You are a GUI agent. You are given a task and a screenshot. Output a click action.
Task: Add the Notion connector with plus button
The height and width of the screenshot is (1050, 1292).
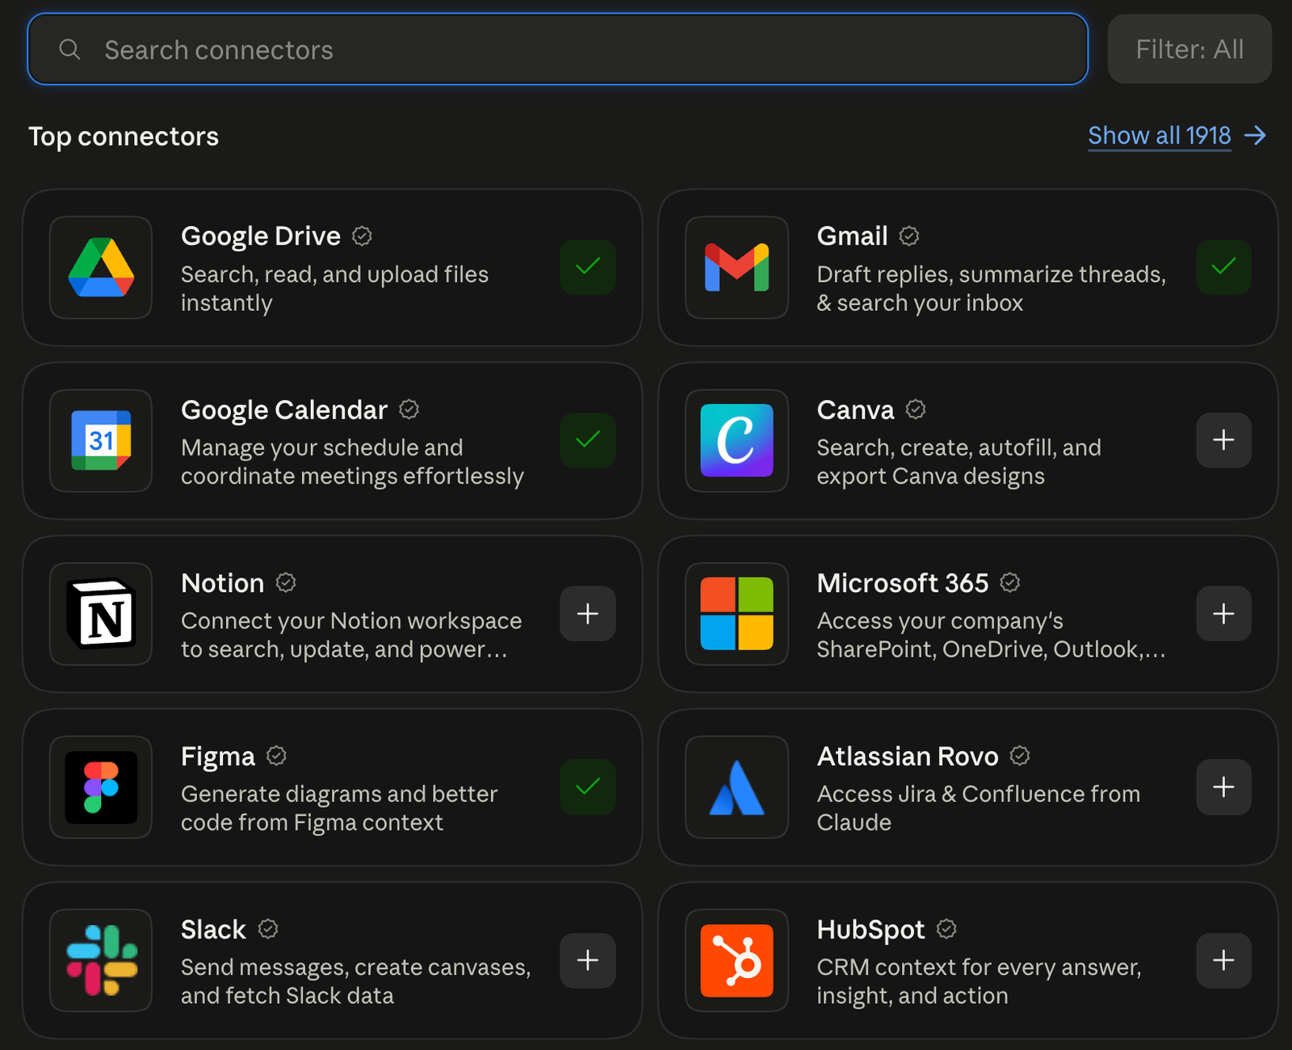[588, 614]
